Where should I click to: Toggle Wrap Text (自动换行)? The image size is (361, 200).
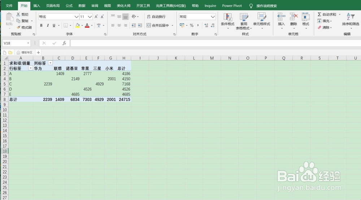(x=156, y=17)
